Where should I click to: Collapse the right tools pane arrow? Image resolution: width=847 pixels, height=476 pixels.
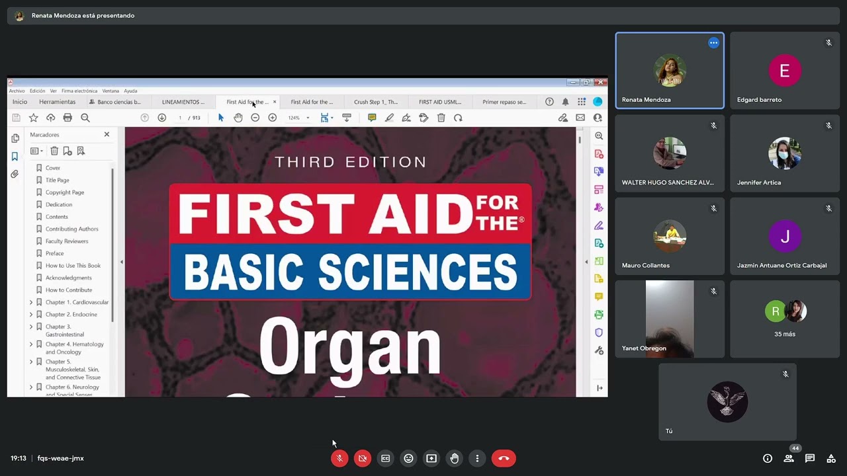coord(586,262)
